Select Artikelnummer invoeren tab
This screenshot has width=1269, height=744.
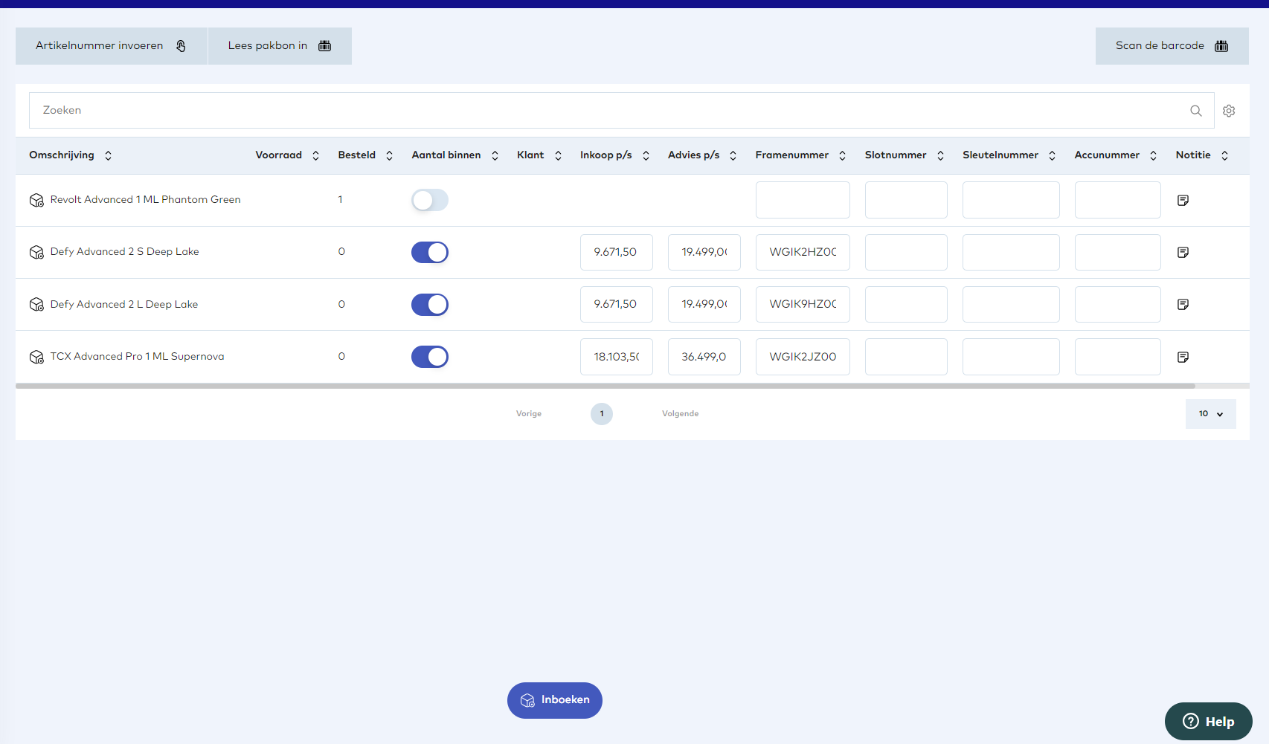point(111,46)
